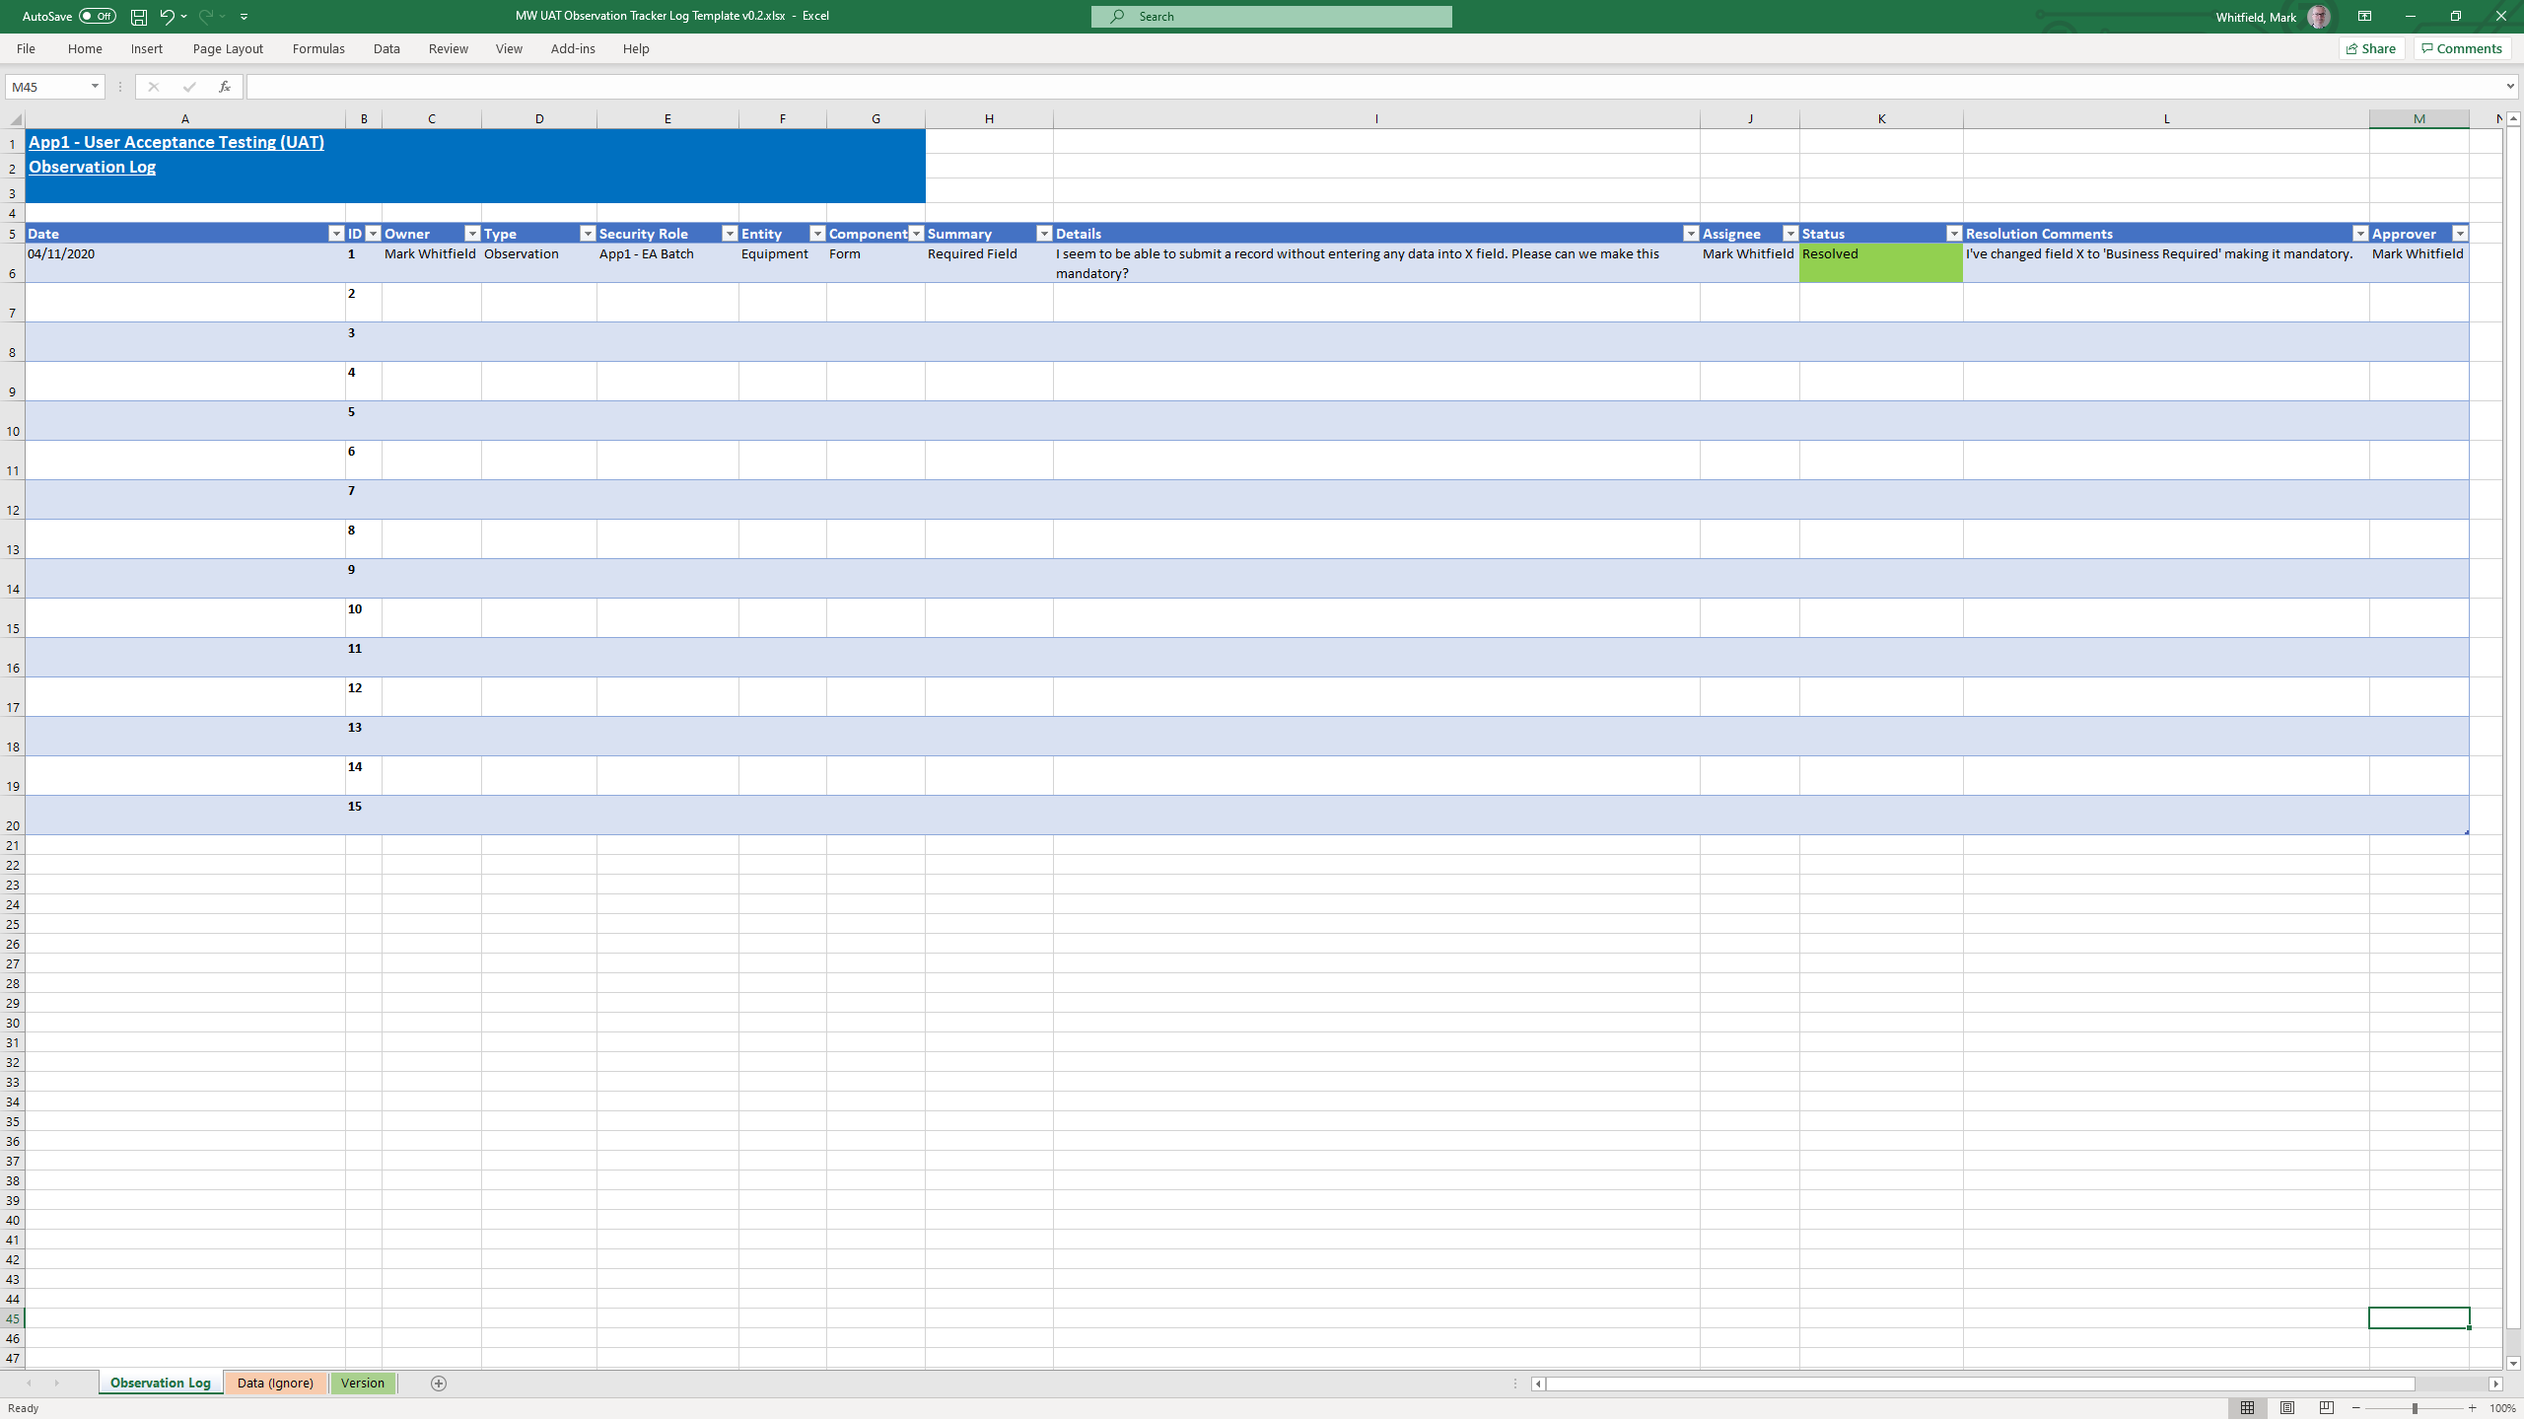Image resolution: width=2524 pixels, height=1420 pixels.
Task: Add a new sheet with plus icon
Action: (x=439, y=1384)
